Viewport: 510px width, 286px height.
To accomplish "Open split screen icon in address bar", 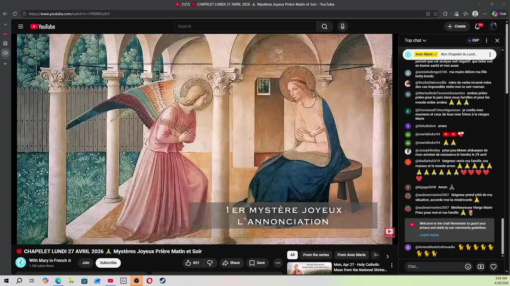I will (x=428, y=14).
